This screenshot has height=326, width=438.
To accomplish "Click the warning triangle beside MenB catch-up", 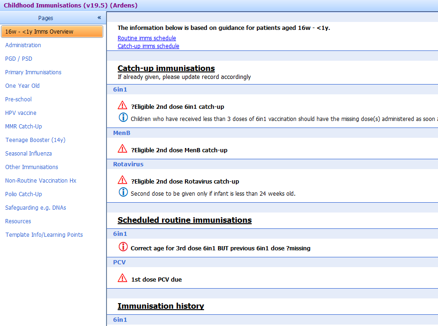I will tap(122, 149).
